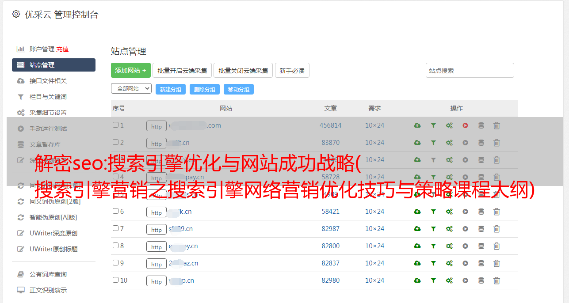
Task: Click the http protocol button in row 6
Action: 157,212
